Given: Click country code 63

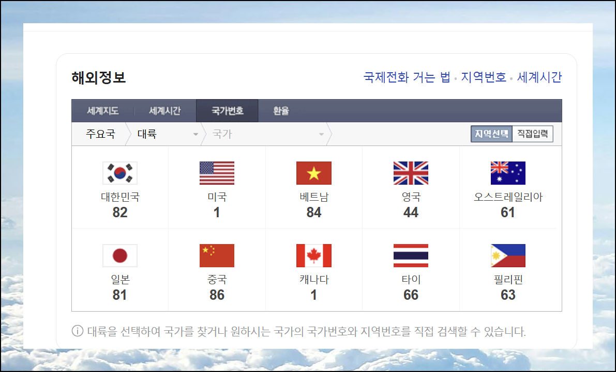Looking at the screenshot, I should coord(508,295).
